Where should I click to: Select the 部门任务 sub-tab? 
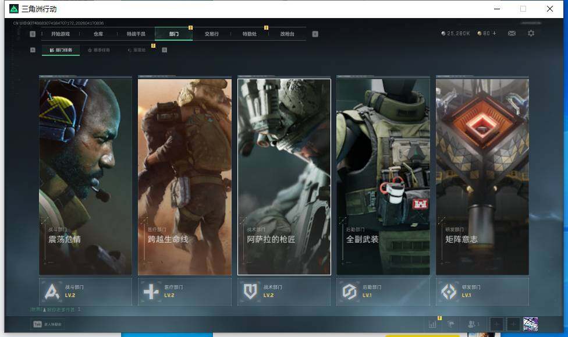(x=61, y=50)
